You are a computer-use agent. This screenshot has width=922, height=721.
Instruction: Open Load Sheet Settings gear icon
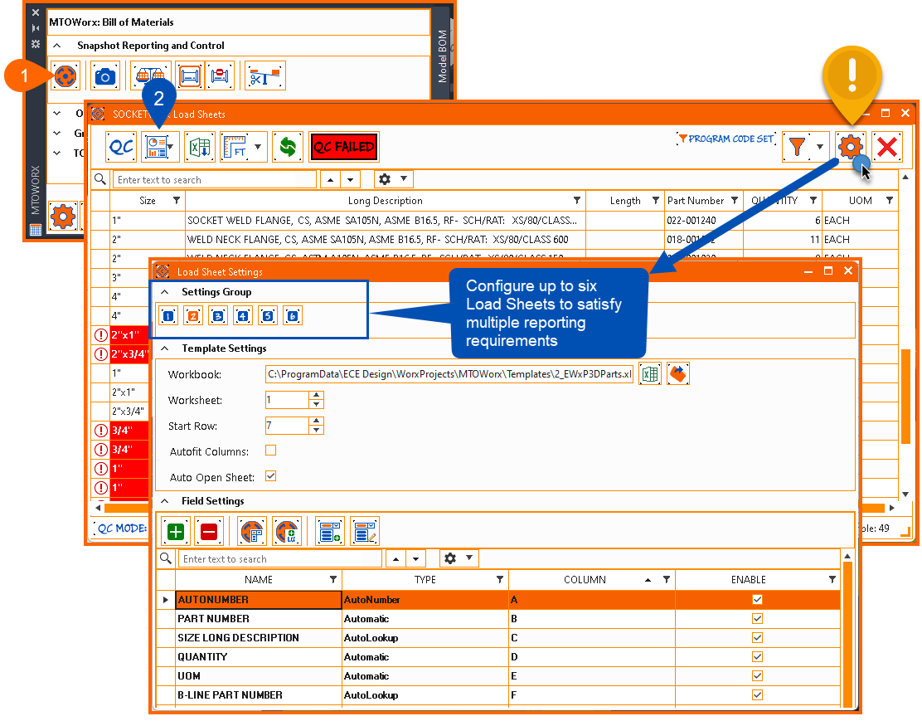(x=850, y=147)
